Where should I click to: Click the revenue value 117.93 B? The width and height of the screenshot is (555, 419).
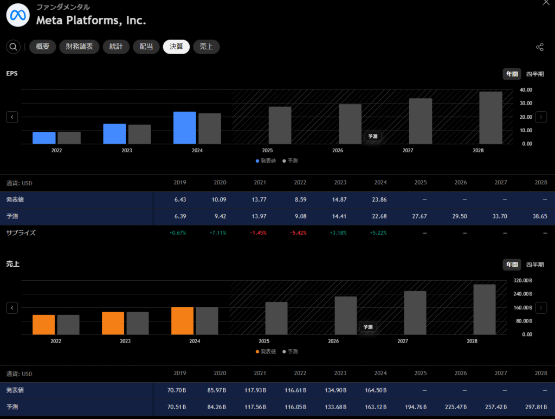(x=255, y=390)
